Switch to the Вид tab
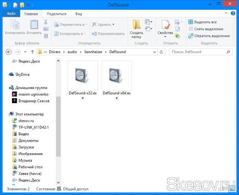The height and width of the screenshot is (195, 239). point(78,14)
